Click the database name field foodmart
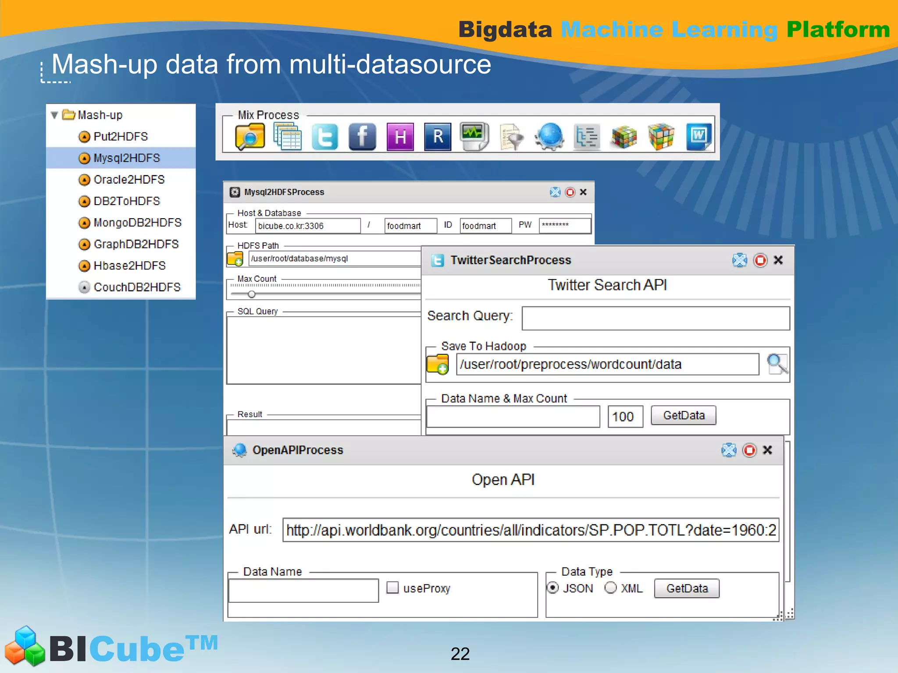 pyautogui.click(x=410, y=226)
